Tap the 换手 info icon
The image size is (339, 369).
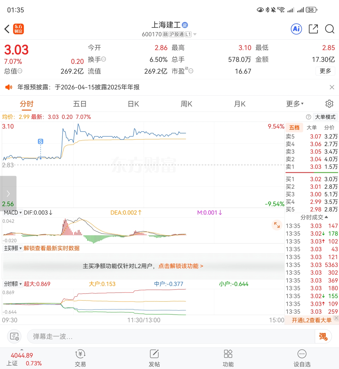click(104, 59)
